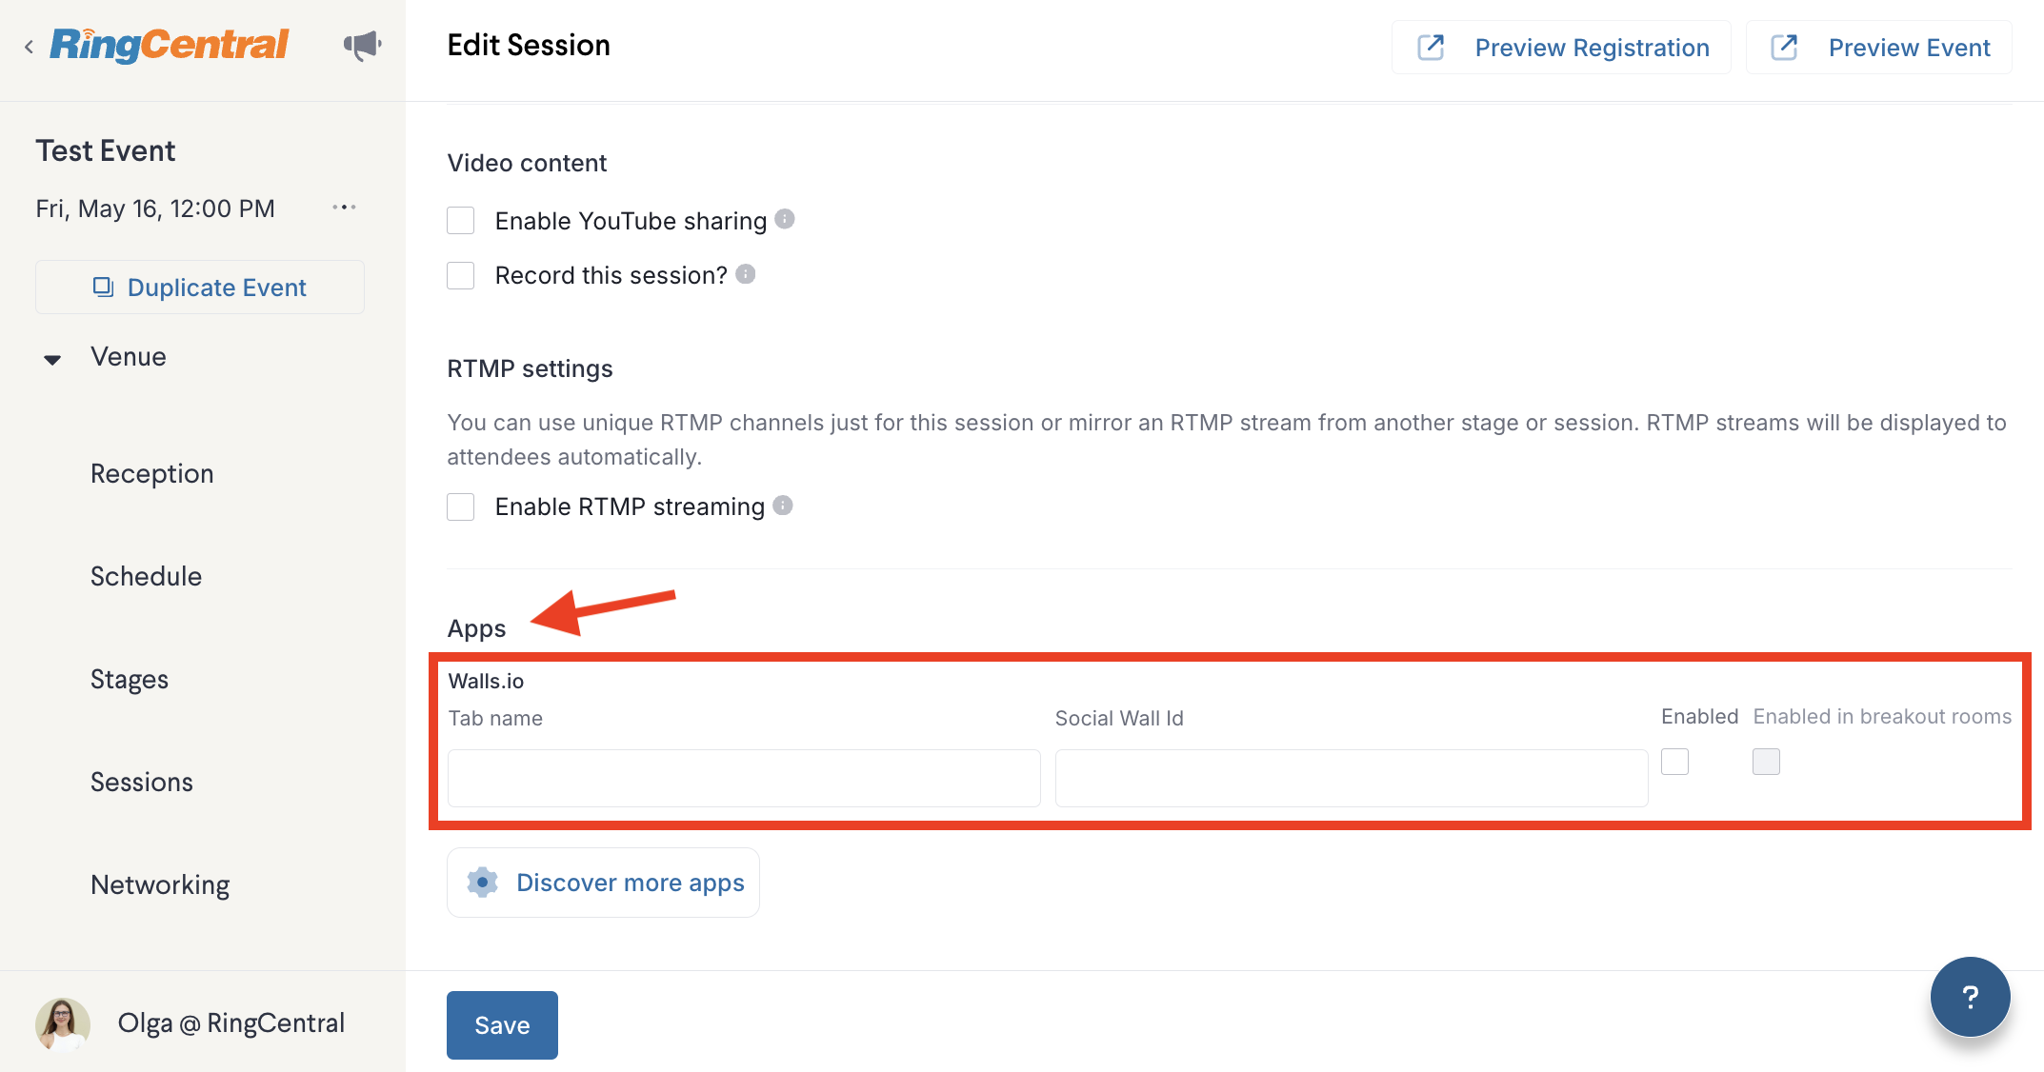Click the back chevron beside RingCentral logo
The width and height of the screenshot is (2044, 1072).
(x=30, y=47)
